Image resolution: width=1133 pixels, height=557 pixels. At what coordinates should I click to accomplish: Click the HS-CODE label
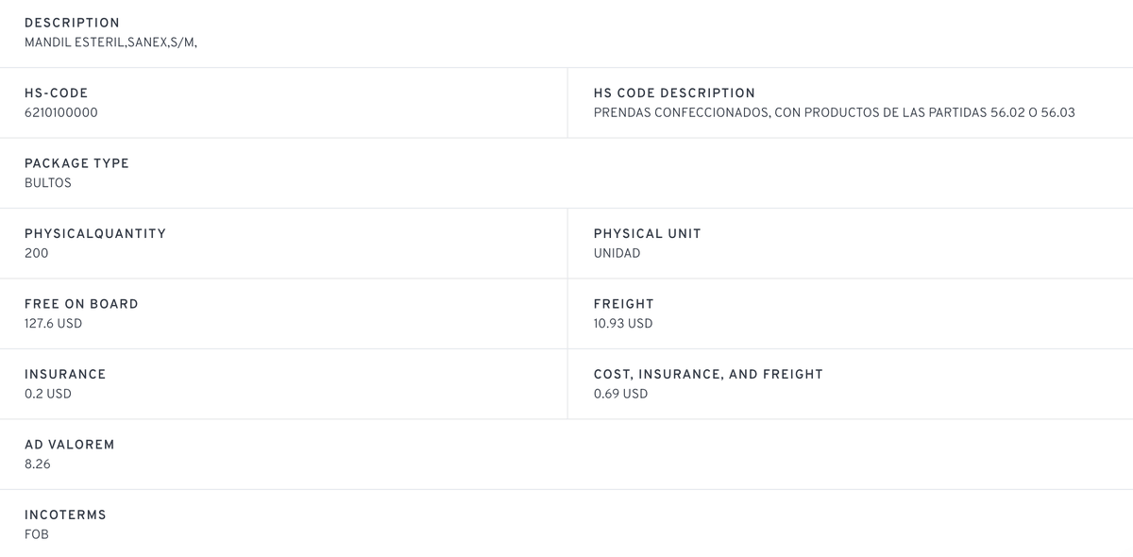pos(56,93)
